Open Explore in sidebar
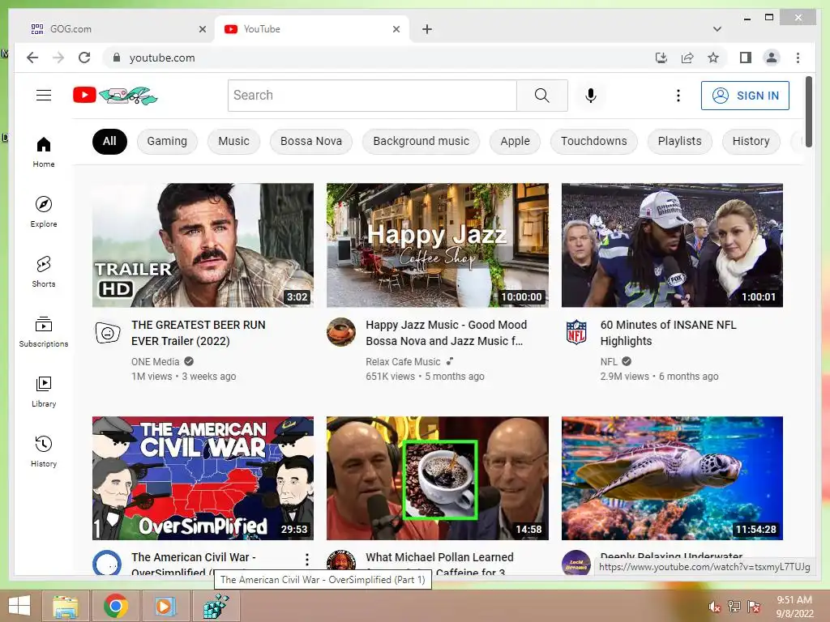This screenshot has width=830, height=622. pos(44,212)
